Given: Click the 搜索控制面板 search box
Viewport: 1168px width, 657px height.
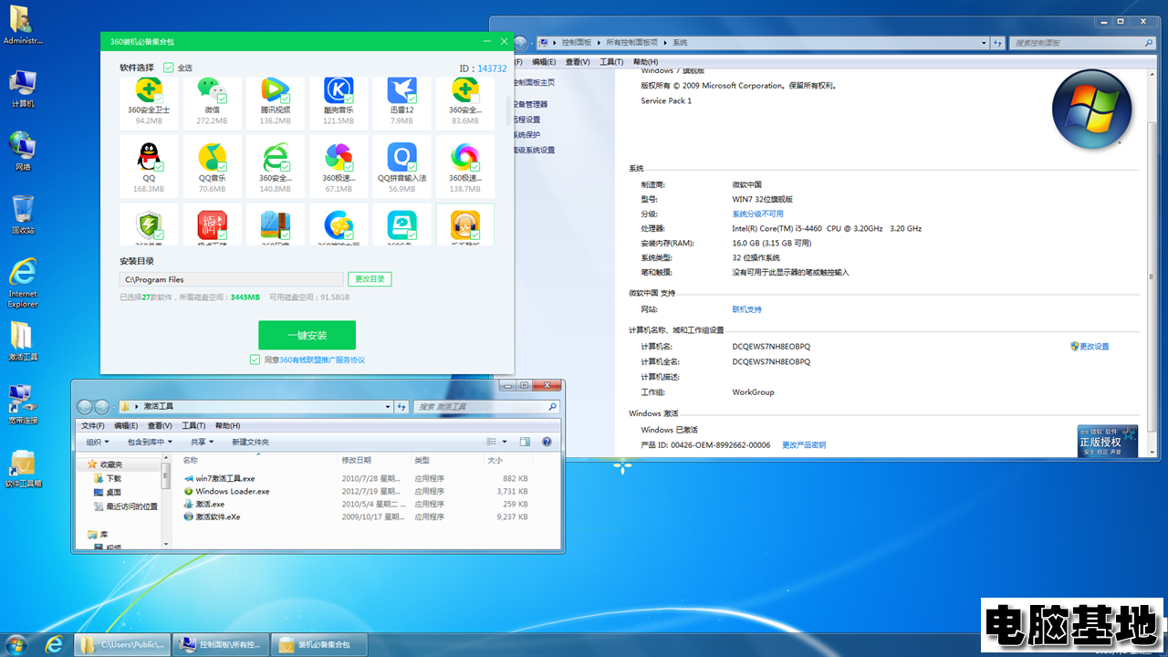Looking at the screenshot, I should point(1081,43).
